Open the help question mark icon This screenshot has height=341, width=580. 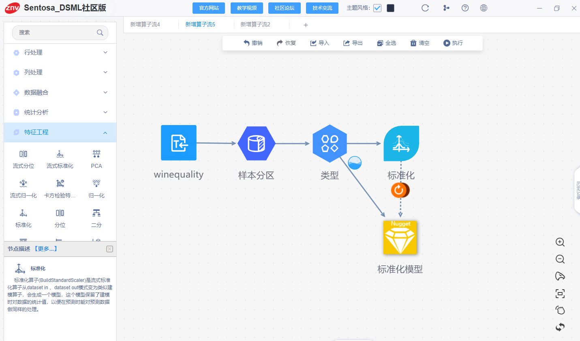point(465,8)
